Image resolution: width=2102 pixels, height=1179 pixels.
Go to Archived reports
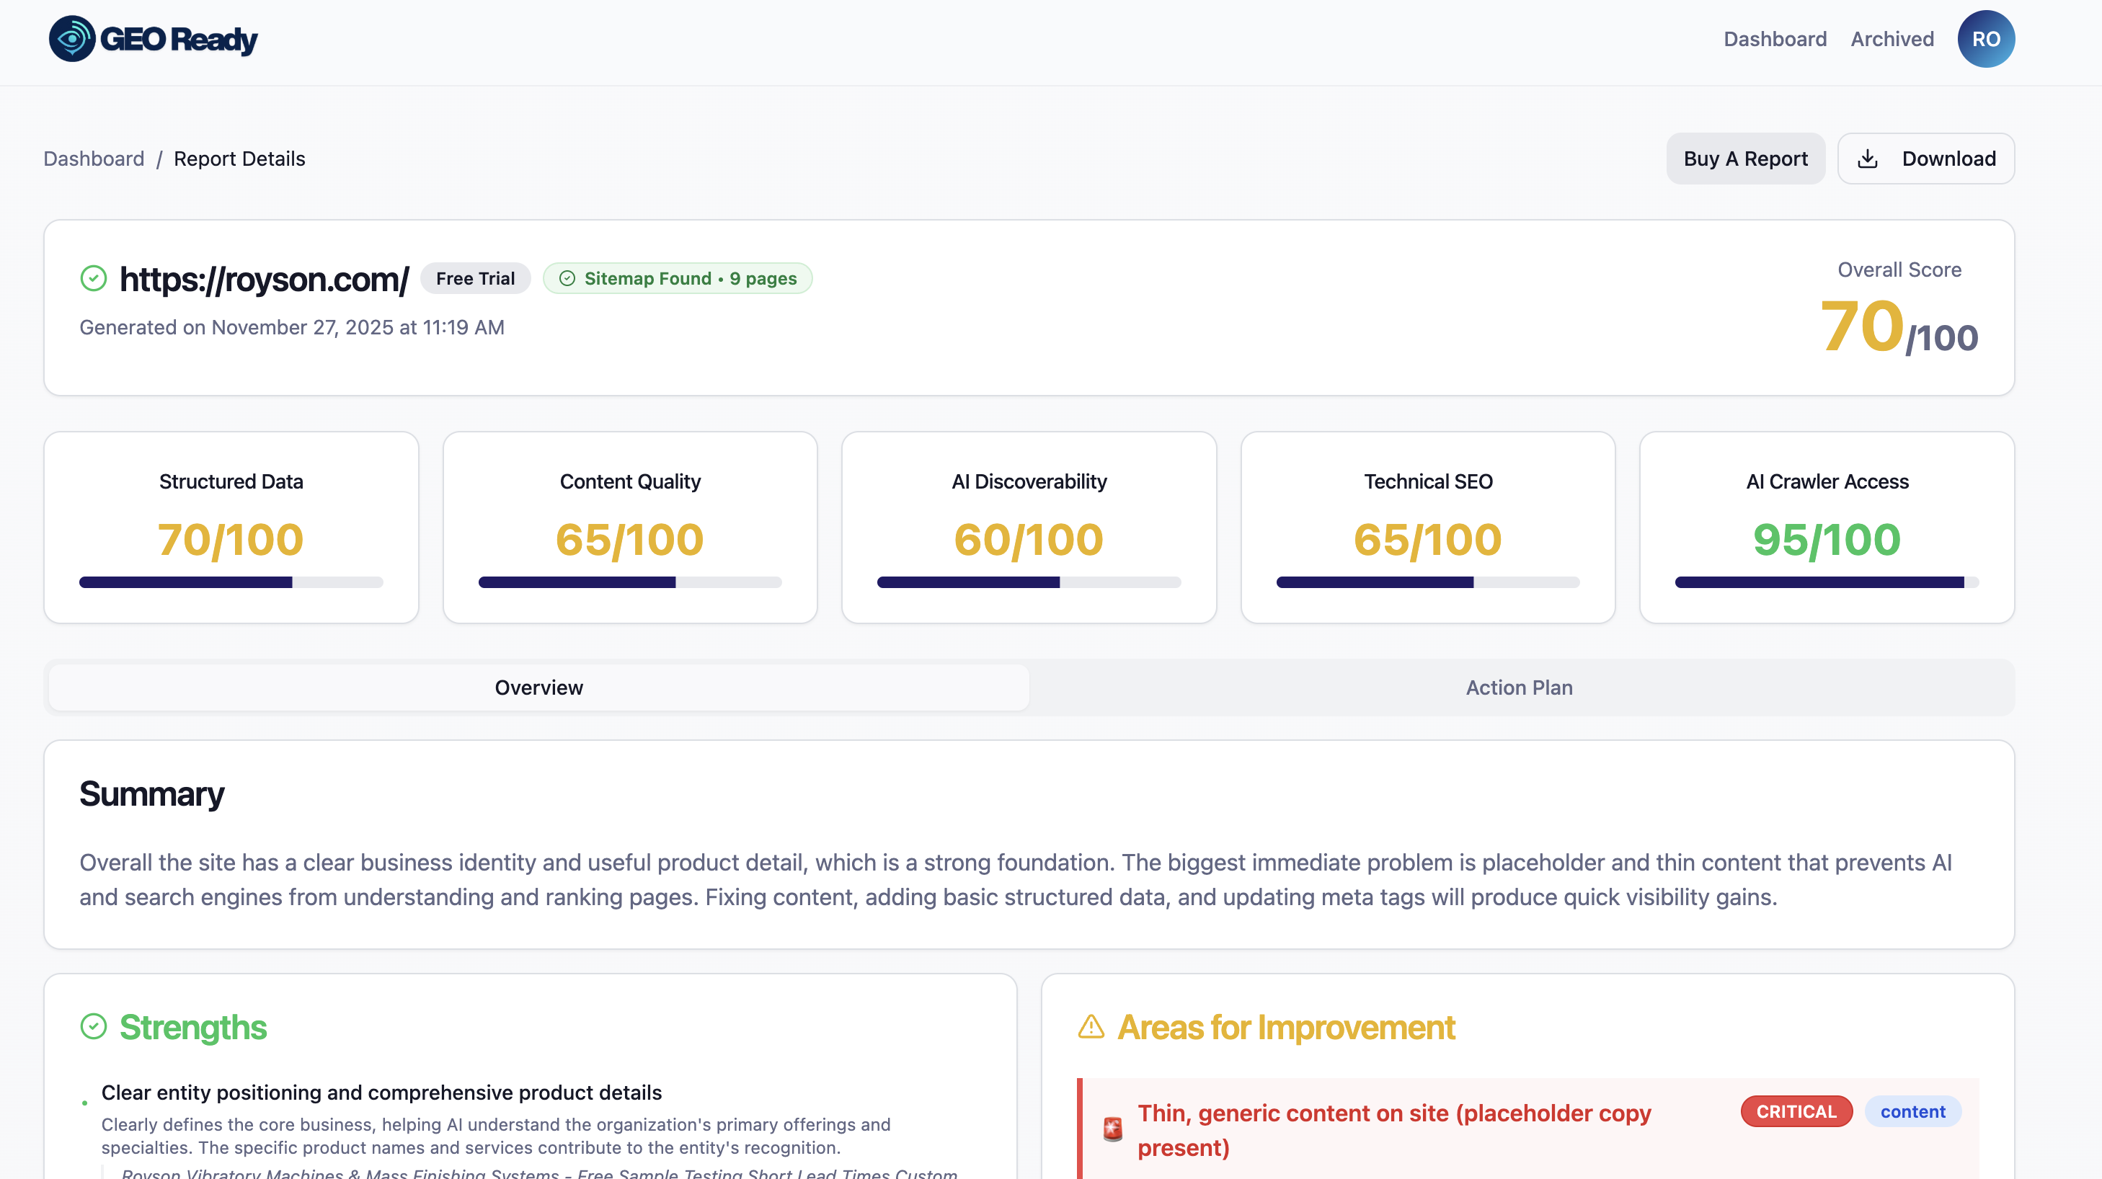[1892, 38]
